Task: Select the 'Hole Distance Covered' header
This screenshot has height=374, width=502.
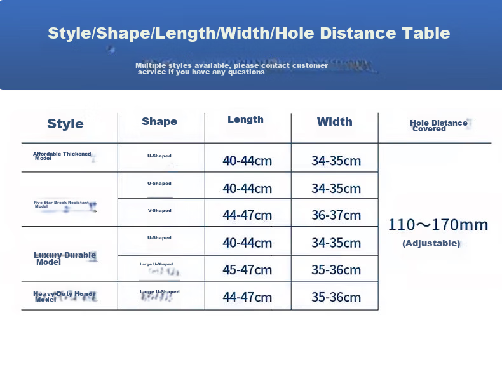Action: 438,126
